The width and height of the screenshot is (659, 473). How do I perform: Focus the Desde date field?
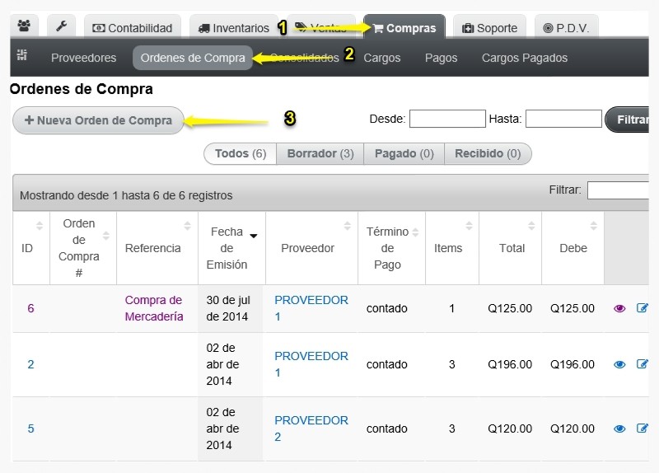(447, 119)
